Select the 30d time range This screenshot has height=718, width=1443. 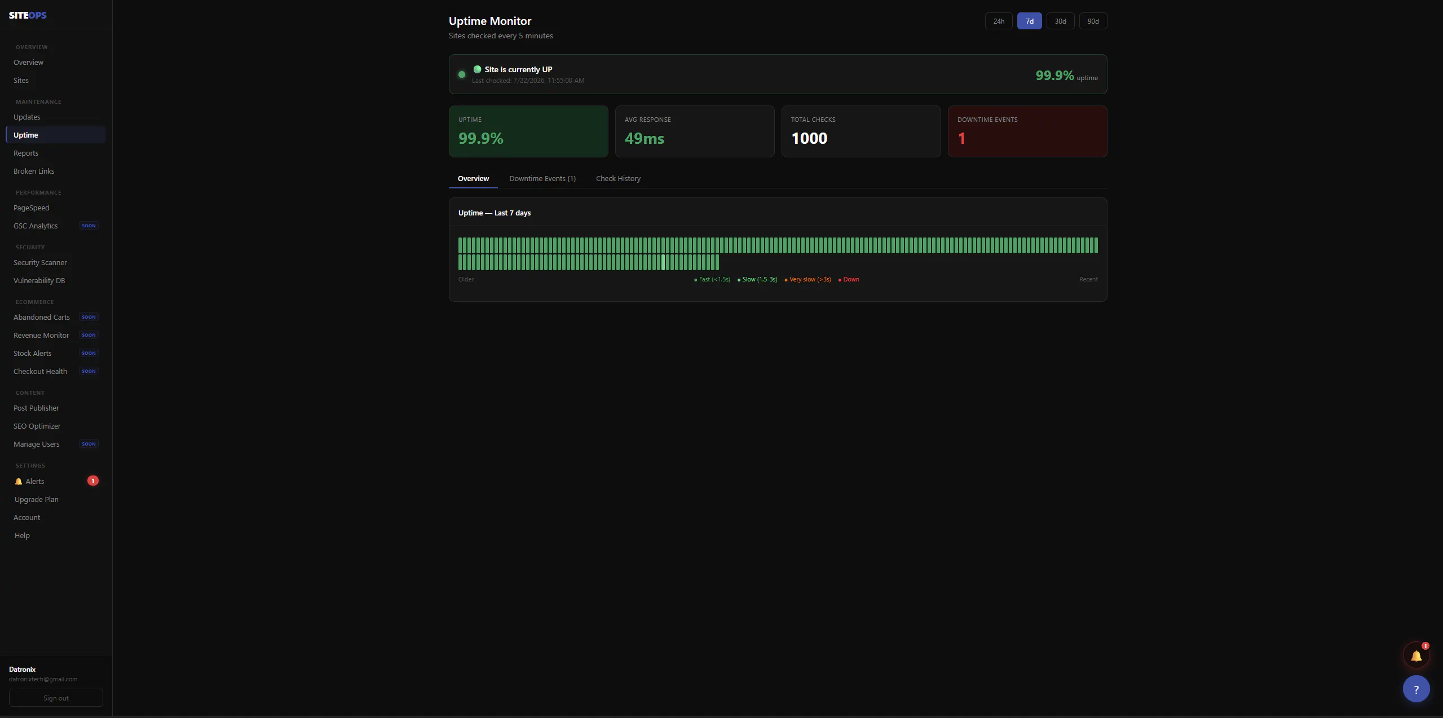click(x=1061, y=21)
